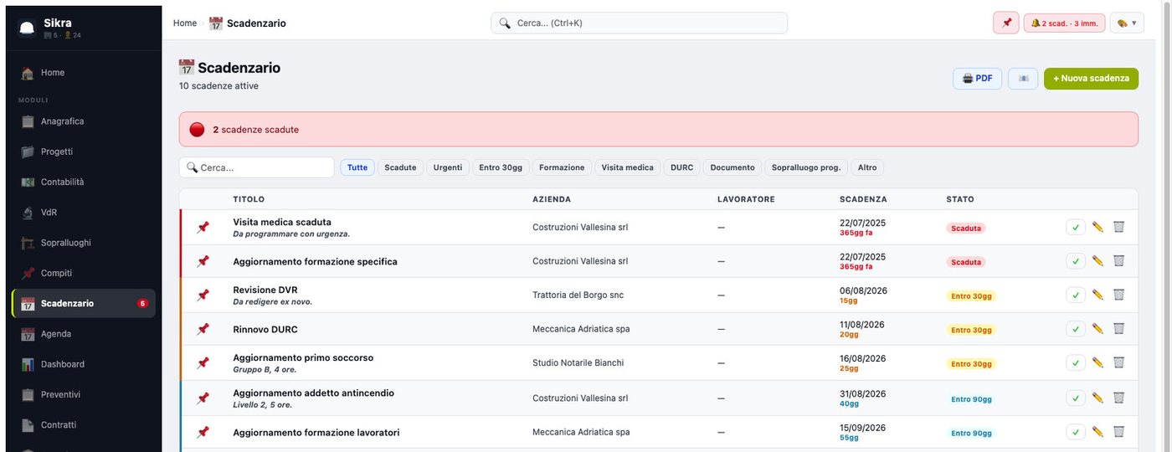Mark Aggiornamento formazione specifica as completed
The height and width of the screenshot is (452, 1172).
[x=1076, y=261]
